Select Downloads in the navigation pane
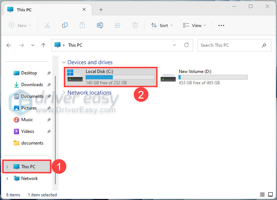 click(x=32, y=85)
